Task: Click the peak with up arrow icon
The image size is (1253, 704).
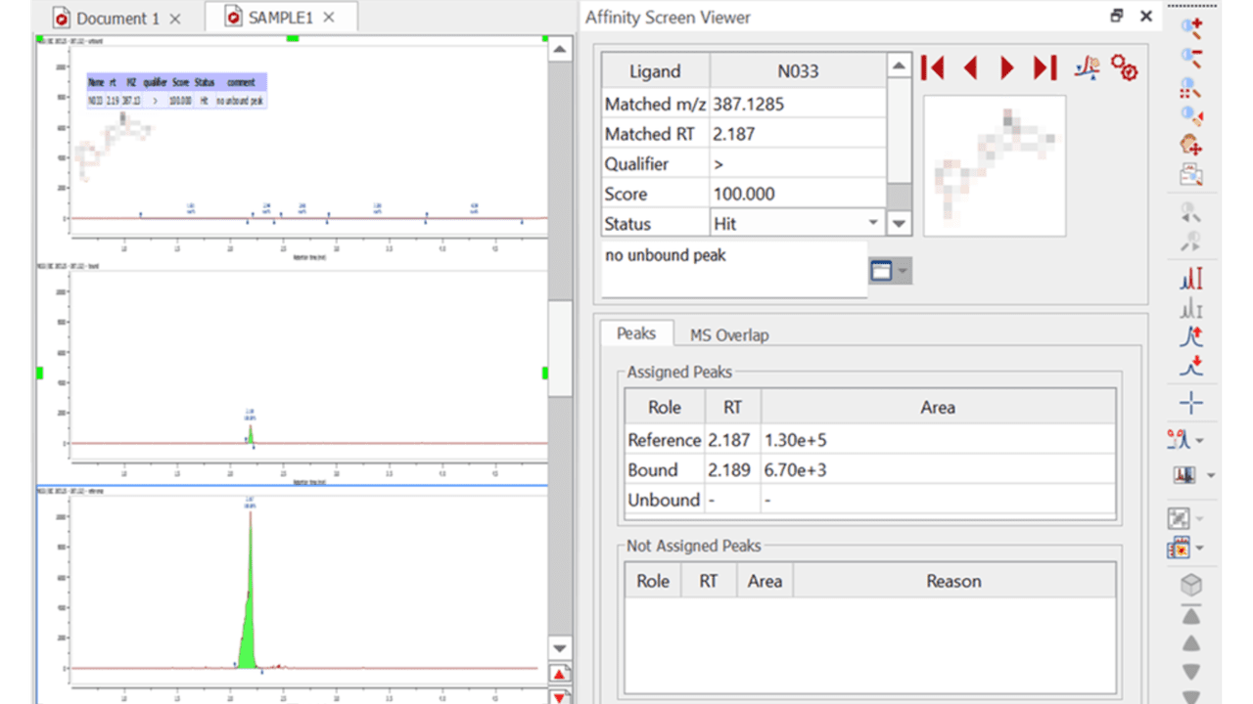Action: (1190, 337)
